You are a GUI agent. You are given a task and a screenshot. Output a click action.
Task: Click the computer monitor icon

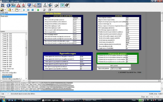(x=29, y=5)
